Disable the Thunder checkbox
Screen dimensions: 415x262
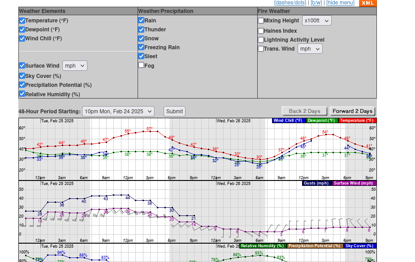(x=141, y=30)
